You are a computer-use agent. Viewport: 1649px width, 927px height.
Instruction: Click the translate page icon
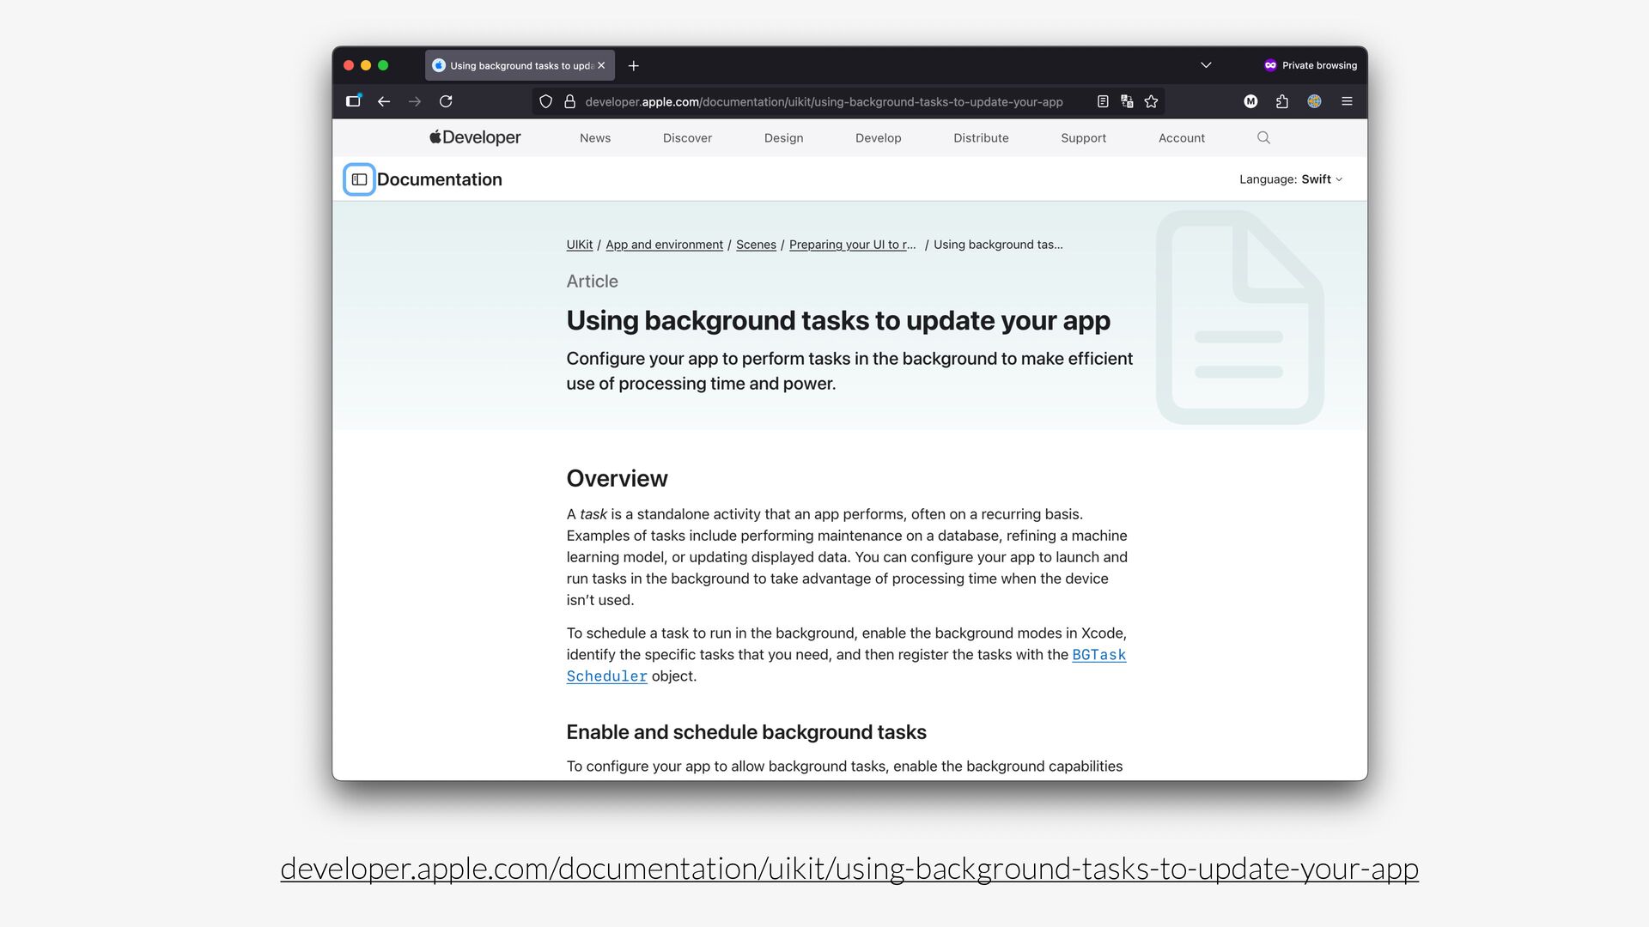pos(1127,101)
